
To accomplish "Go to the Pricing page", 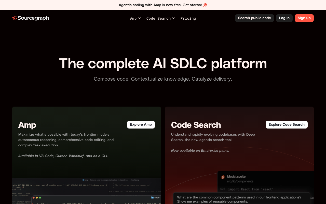I will tap(188, 18).
